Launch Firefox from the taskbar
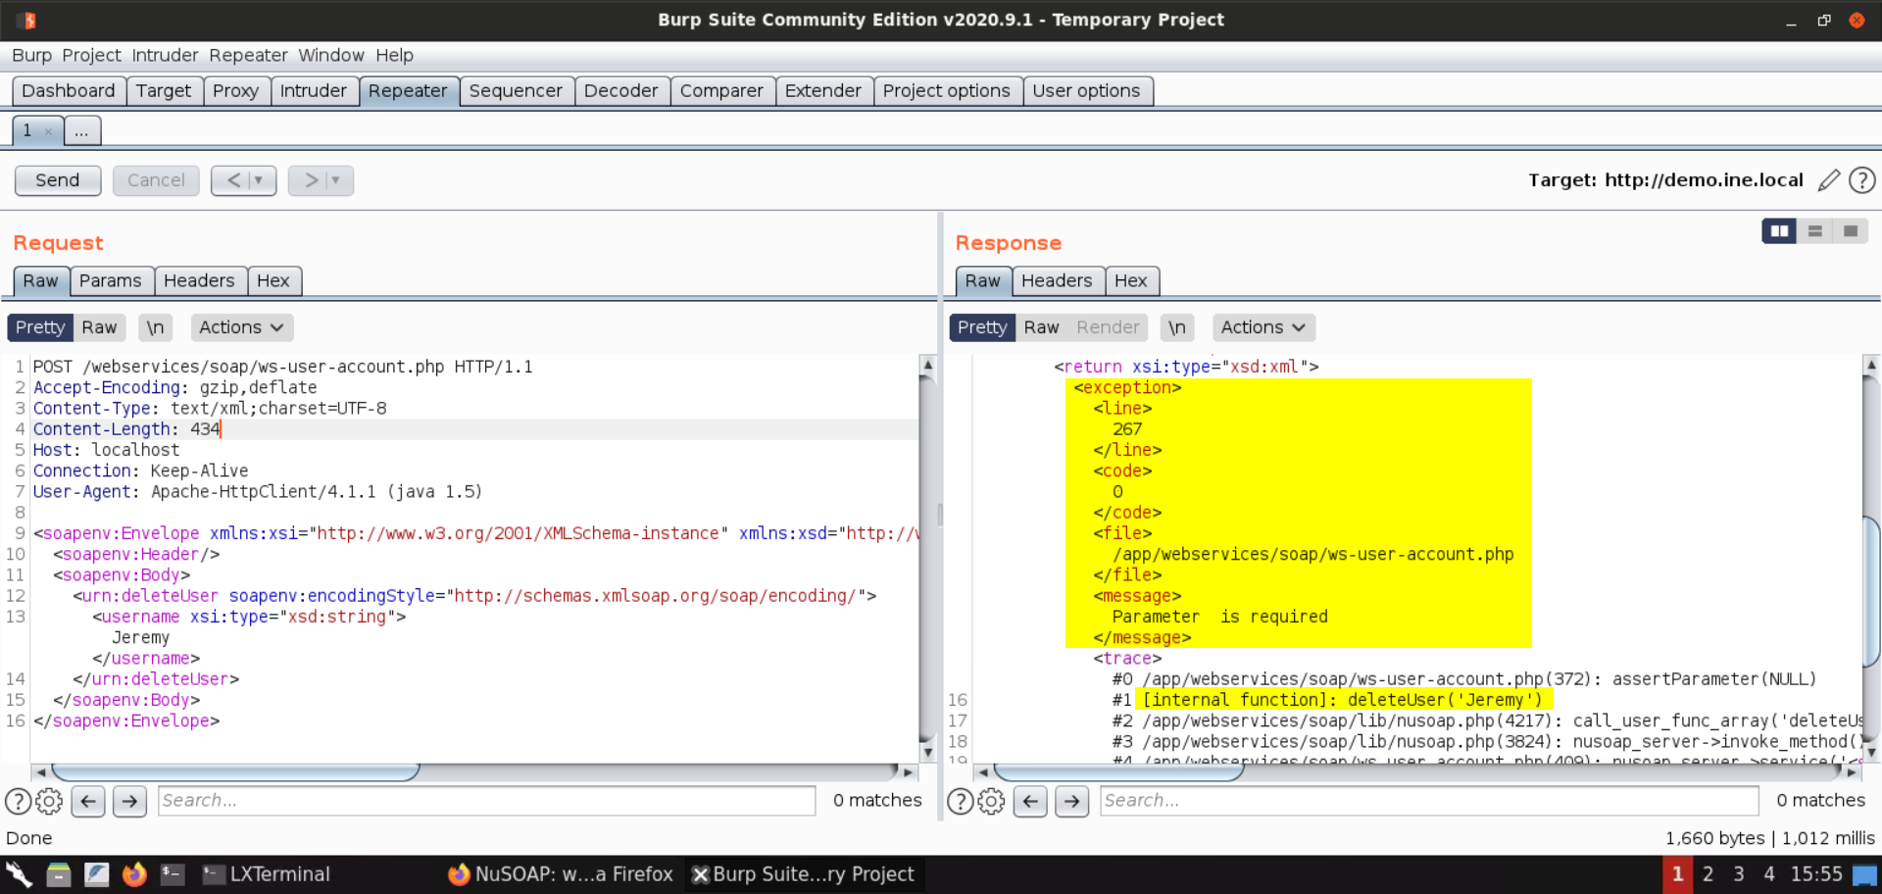 point(134,873)
